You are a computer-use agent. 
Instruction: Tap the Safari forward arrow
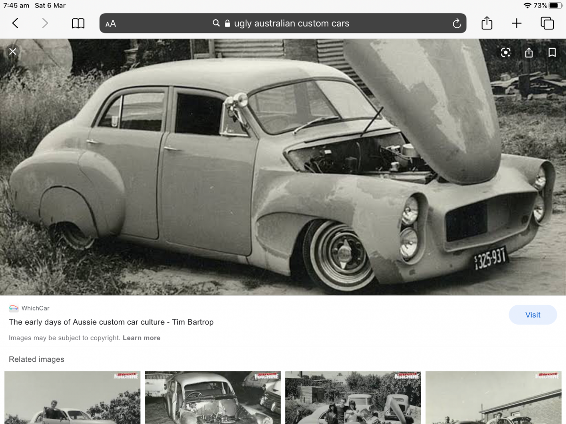45,23
